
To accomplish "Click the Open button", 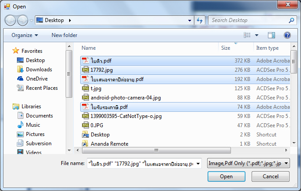I will [x=227, y=176].
